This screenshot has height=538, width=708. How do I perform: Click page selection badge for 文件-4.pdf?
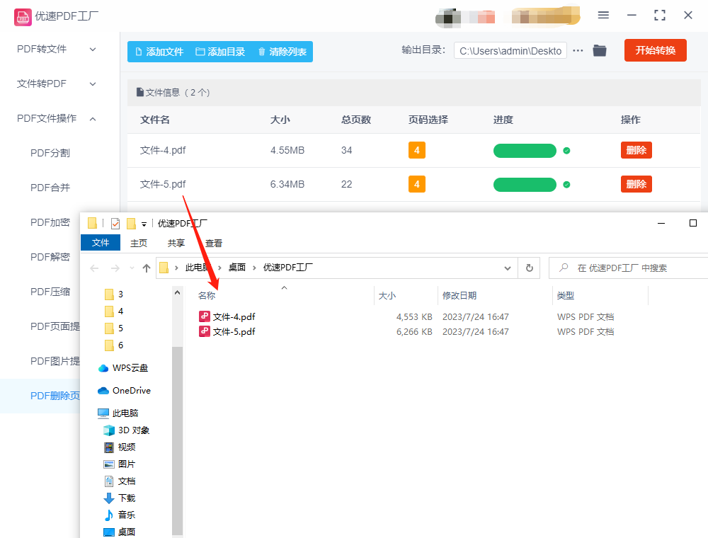click(x=417, y=150)
